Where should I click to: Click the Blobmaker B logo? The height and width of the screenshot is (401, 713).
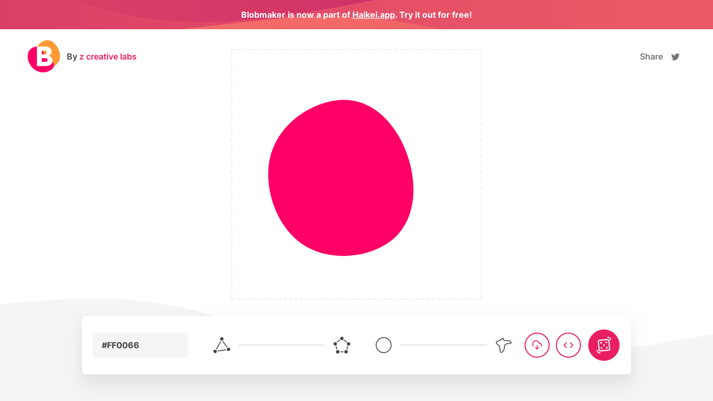tap(44, 56)
